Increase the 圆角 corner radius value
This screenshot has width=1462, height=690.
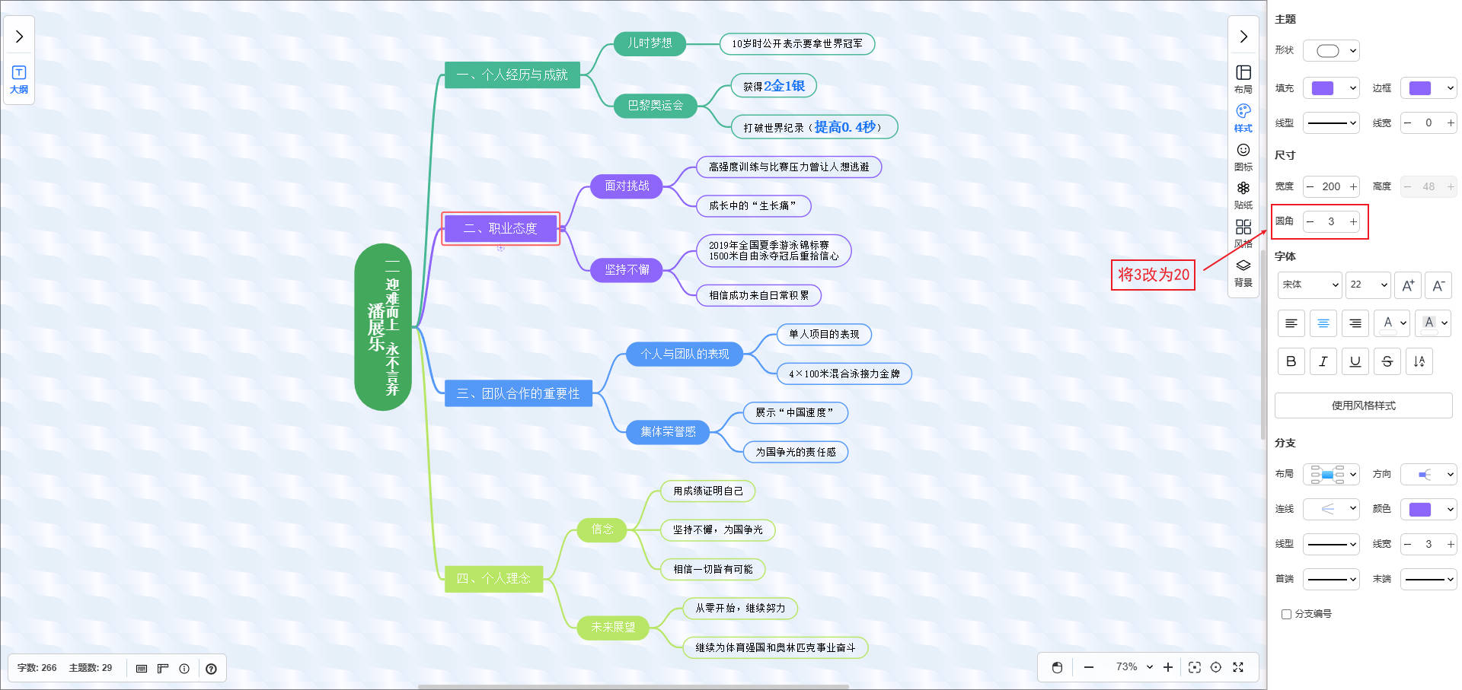1353,221
